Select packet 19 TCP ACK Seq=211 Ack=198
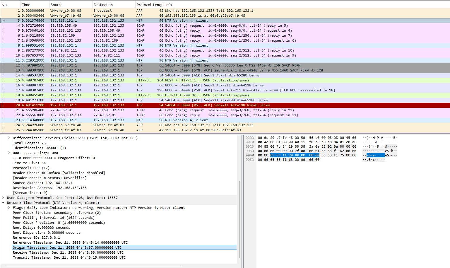This screenshot has height=268, width=450. pyautogui.click(x=225, y=100)
